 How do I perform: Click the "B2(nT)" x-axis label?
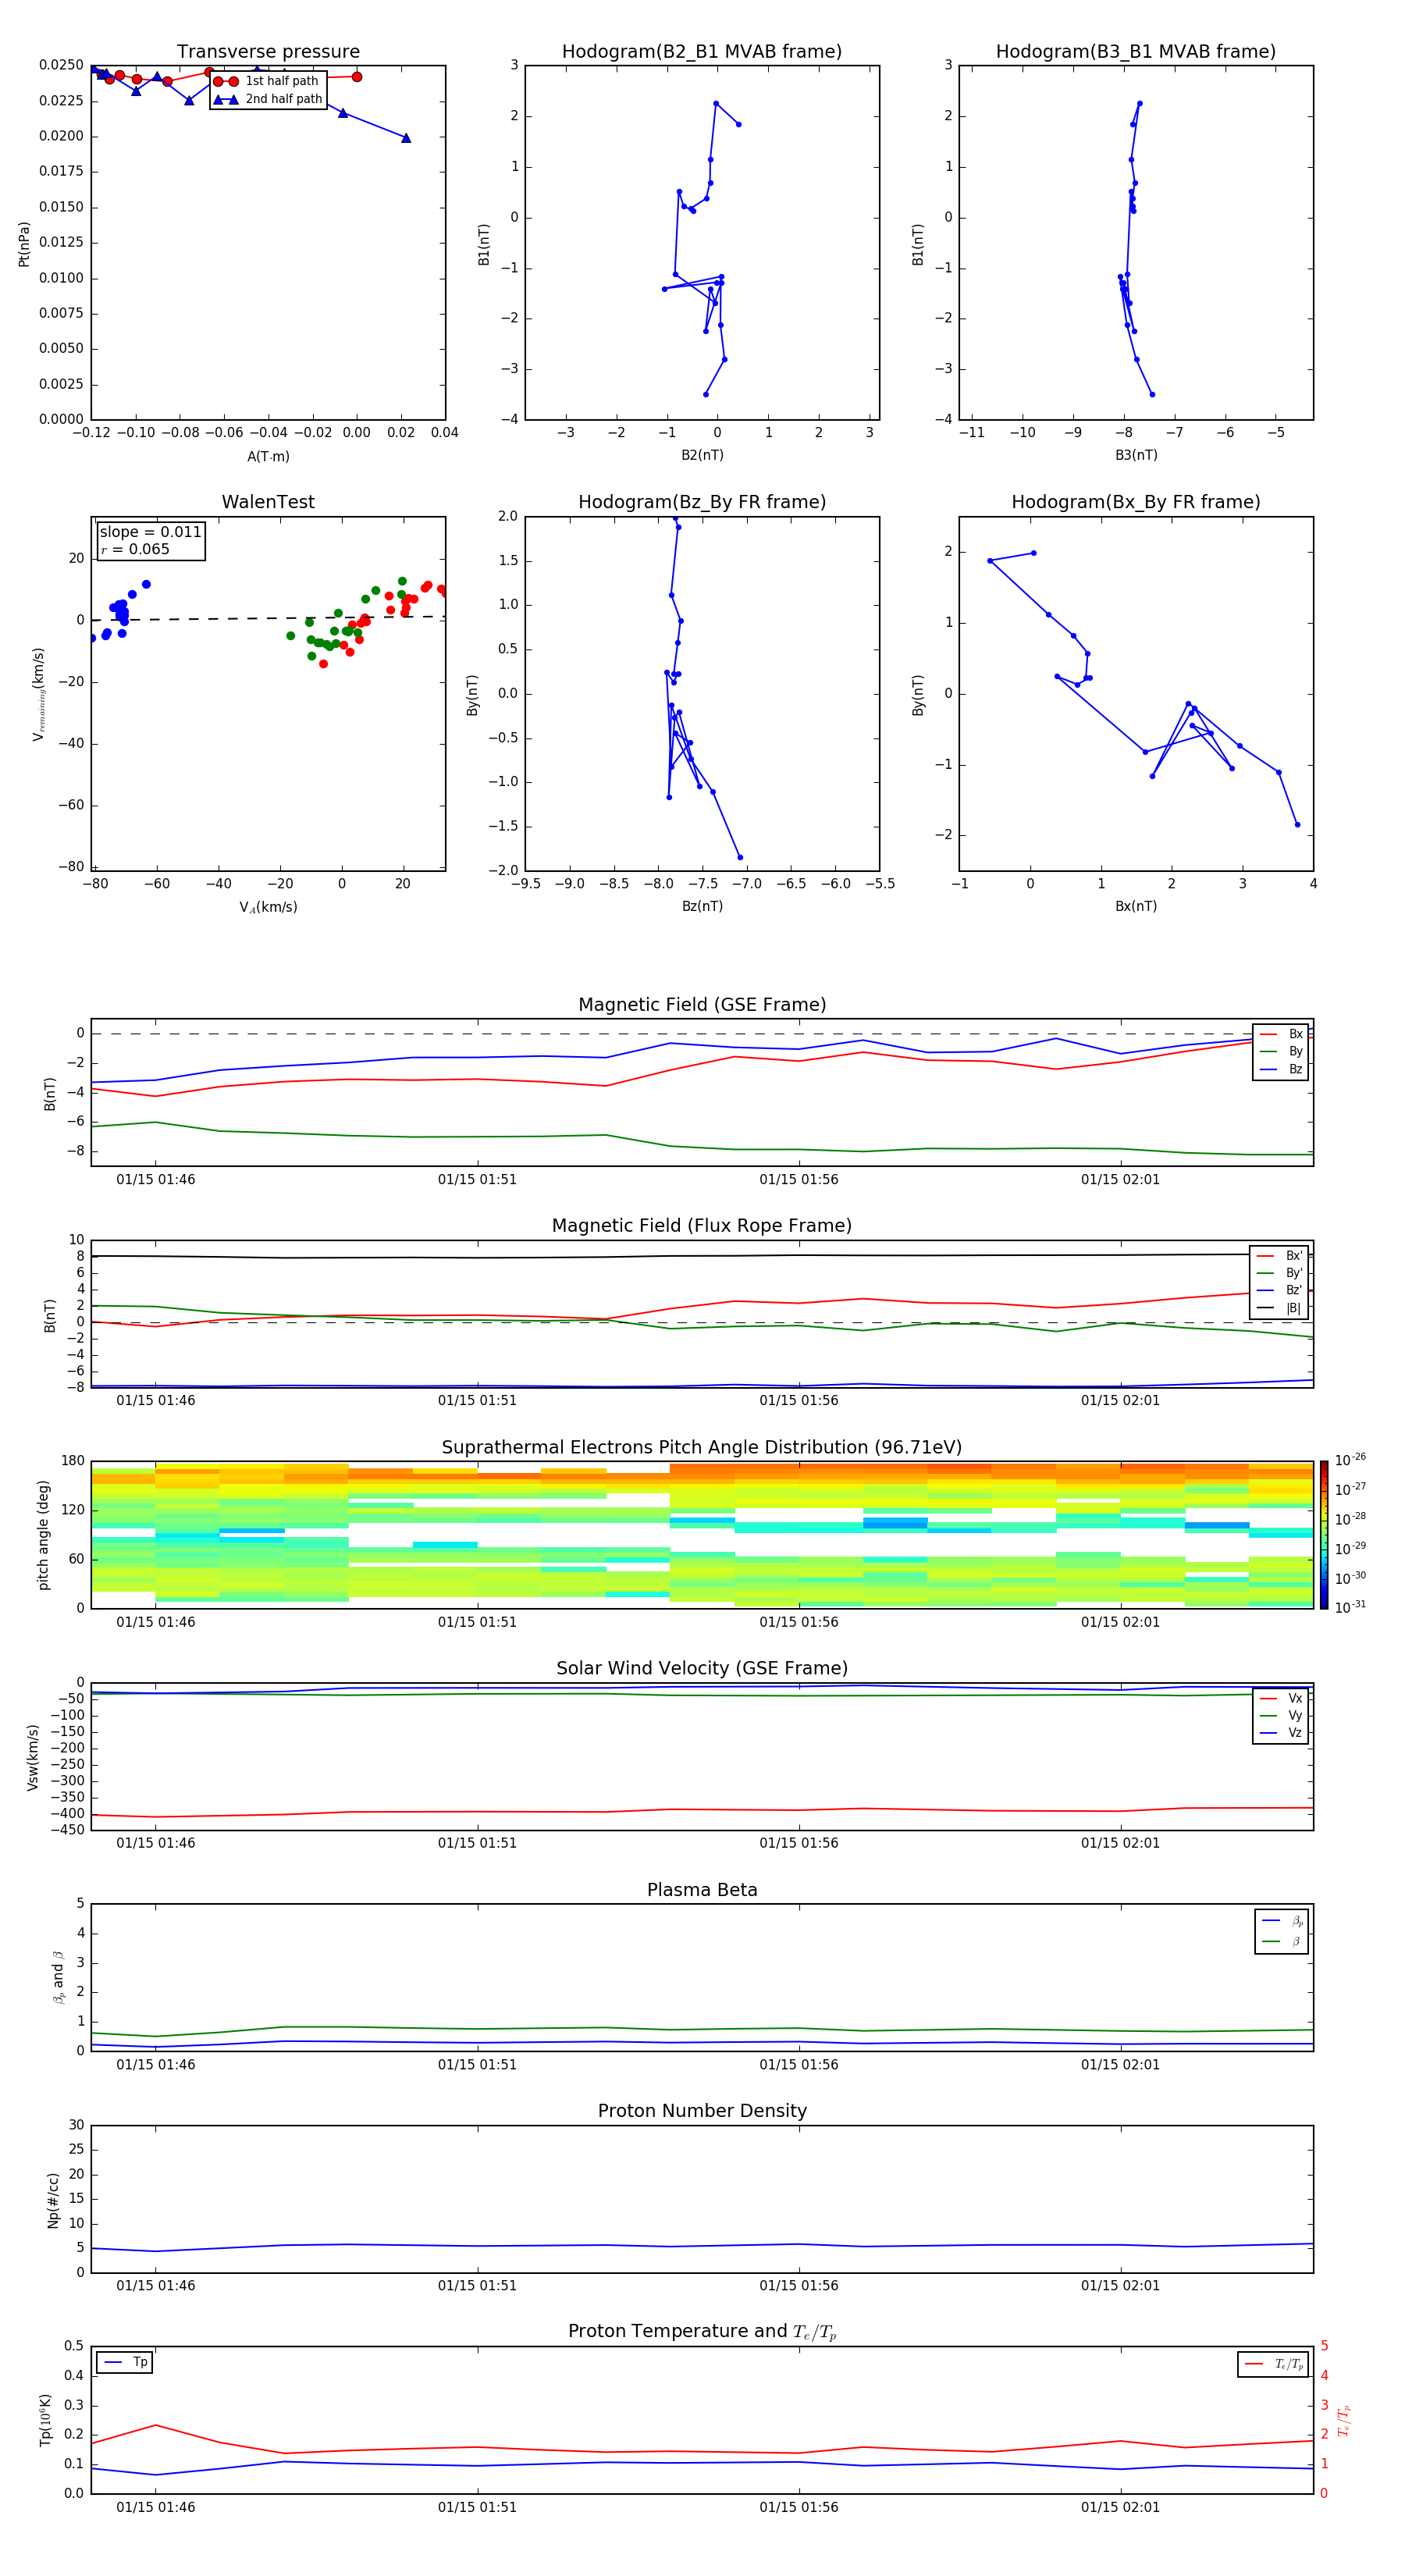point(702,455)
